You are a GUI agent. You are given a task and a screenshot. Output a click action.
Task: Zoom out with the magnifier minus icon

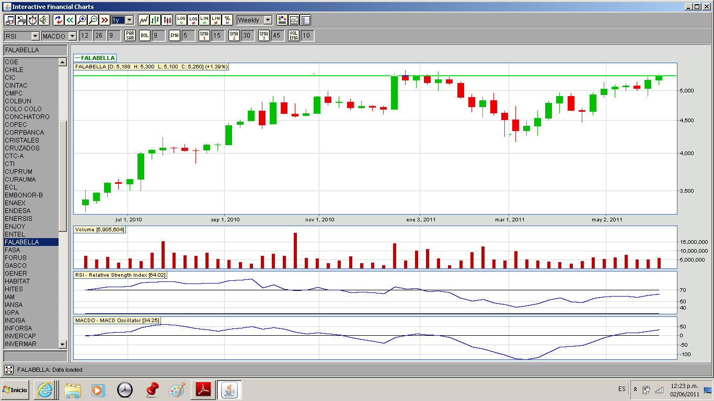93,20
